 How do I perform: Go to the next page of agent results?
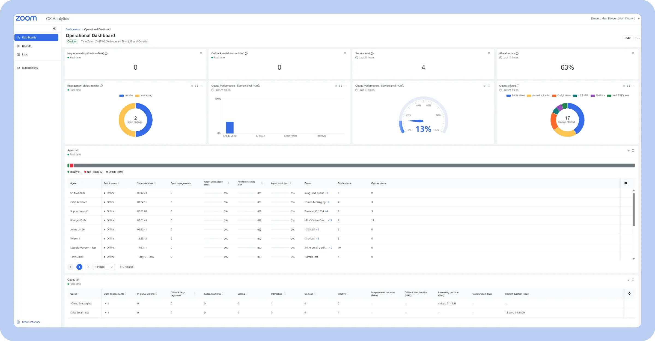pyautogui.click(x=88, y=267)
